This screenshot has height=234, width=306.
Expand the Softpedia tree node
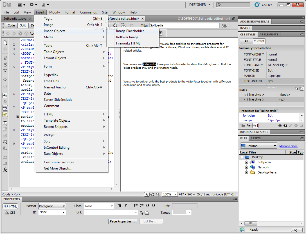246,162
